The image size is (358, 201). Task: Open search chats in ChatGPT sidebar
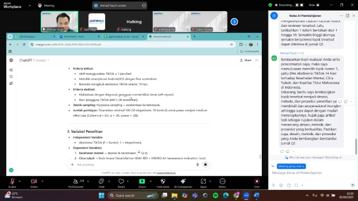coord(11,76)
